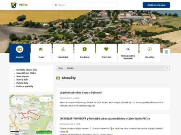The width and height of the screenshot is (181, 135).
Task: Open the Svoz odpadu link
Action: [22, 76]
